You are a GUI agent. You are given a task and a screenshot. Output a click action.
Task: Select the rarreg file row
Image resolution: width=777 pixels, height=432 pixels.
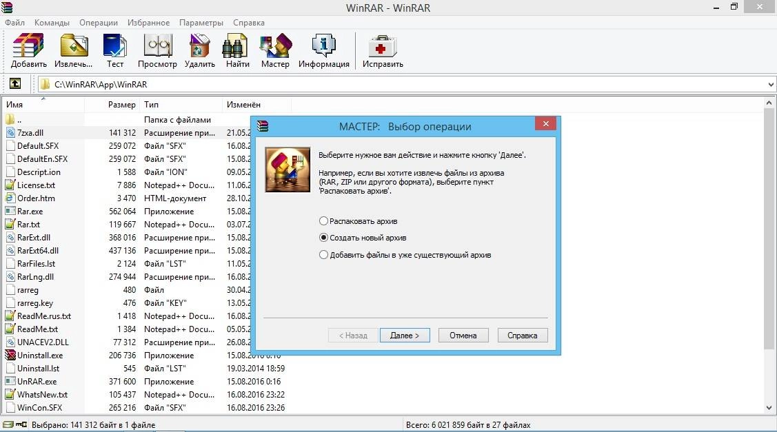(128, 290)
